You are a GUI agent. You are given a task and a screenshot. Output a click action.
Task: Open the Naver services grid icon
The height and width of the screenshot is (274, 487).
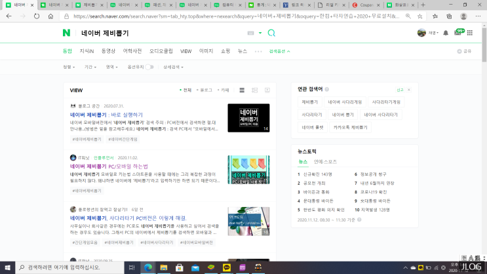click(x=469, y=33)
